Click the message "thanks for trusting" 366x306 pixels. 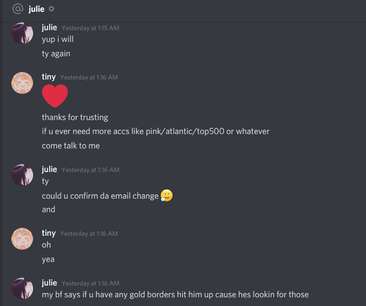point(75,117)
